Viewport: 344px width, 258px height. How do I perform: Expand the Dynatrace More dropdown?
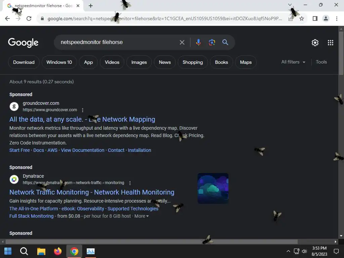(141, 216)
